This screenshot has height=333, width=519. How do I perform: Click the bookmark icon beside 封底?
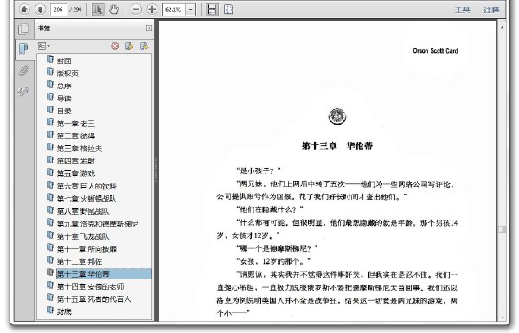pyautogui.click(x=50, y=310)
